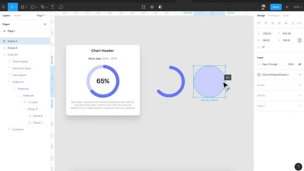Viewport: 304px width, 171px height.
Task: Select the Sub Chart Value layer
Action: [x=25, y=68]
